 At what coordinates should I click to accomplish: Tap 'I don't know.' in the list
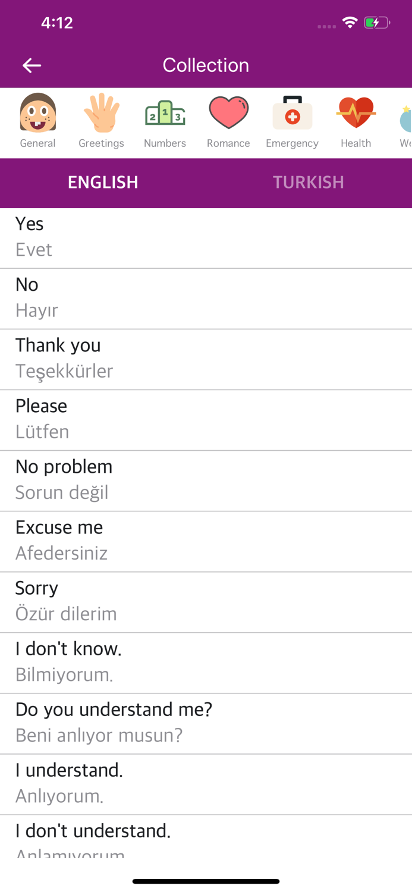(206, 661)
